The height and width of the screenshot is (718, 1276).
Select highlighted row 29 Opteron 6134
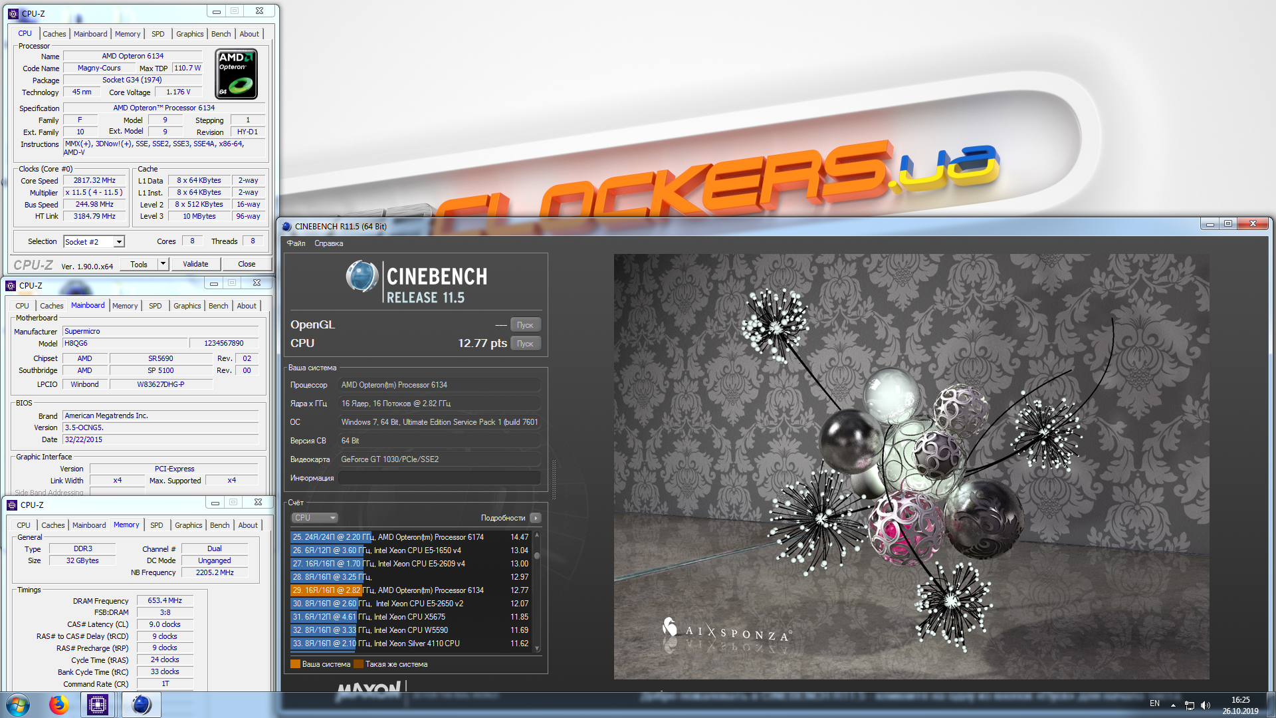(x=411, y=590)
